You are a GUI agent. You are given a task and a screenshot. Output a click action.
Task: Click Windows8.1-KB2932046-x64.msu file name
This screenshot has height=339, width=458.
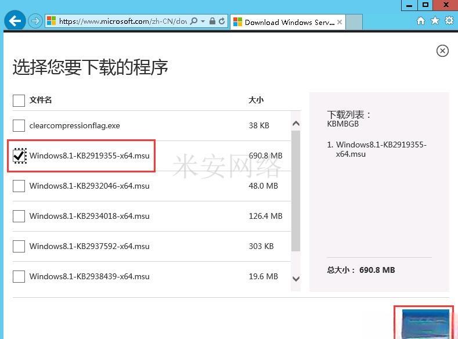click(x=89, y=186)
